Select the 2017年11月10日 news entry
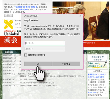This screenshot has width=110, height=99. 12,58
